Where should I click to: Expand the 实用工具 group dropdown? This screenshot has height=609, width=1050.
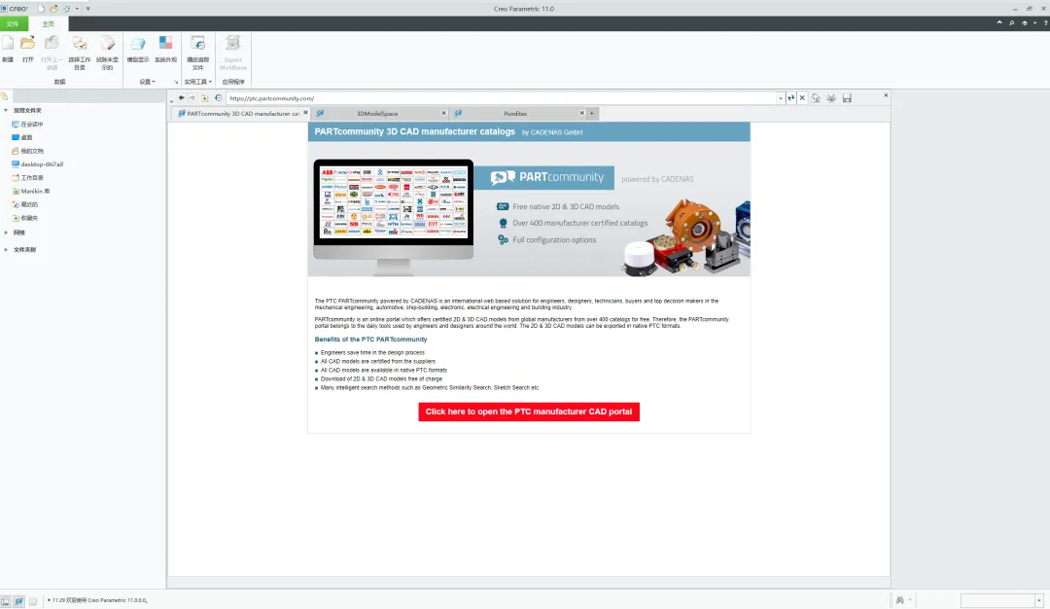[x=197, y=82]
